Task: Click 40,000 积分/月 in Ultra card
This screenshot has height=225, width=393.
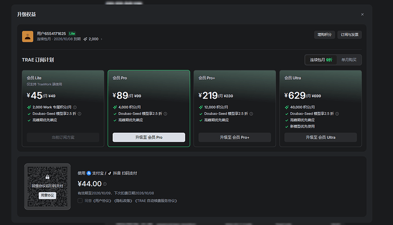Action: click(x=302, y=107)
